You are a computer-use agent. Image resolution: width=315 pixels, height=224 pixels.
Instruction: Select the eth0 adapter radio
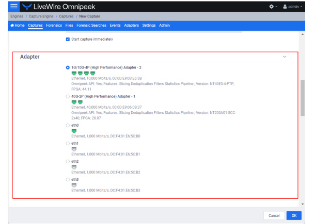68,125
